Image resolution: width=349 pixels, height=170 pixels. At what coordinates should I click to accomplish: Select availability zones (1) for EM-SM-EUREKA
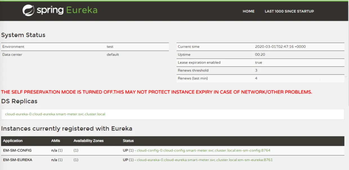76,160
